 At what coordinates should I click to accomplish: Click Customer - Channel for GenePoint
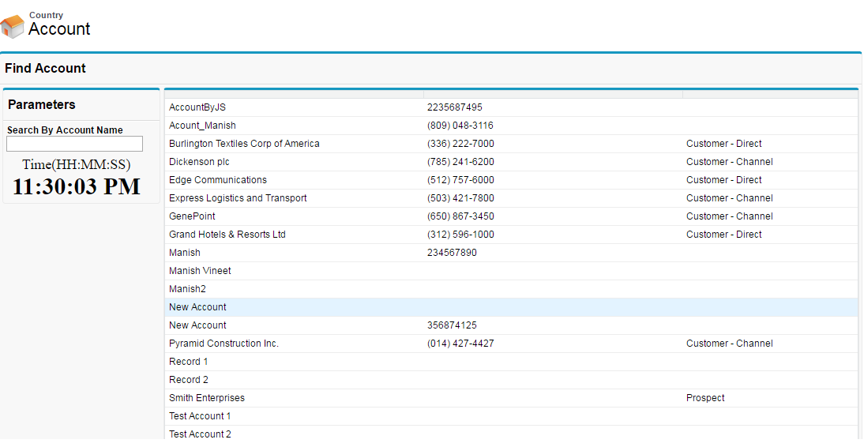pos(730,216)
